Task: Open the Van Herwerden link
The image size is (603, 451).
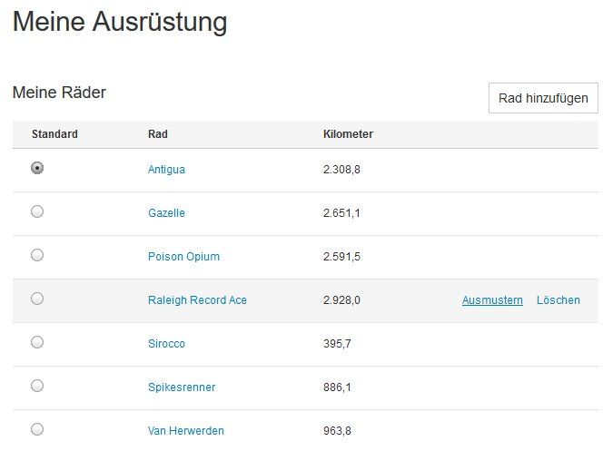Action: point(185,431)
